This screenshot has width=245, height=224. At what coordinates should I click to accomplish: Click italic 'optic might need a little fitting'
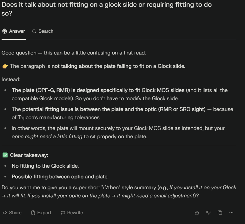point(47,137)
